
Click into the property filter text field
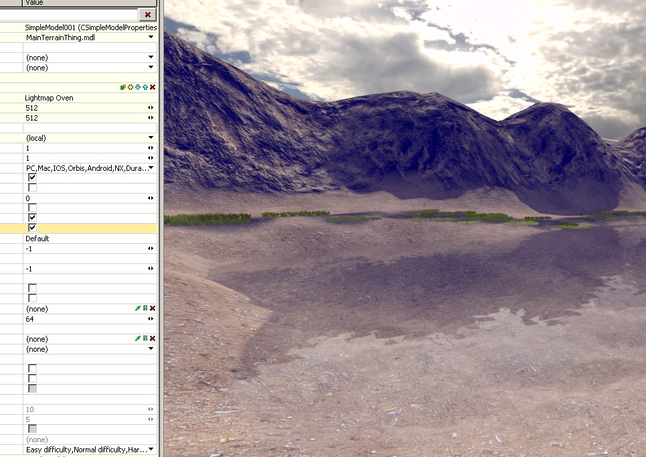point(68,15)
